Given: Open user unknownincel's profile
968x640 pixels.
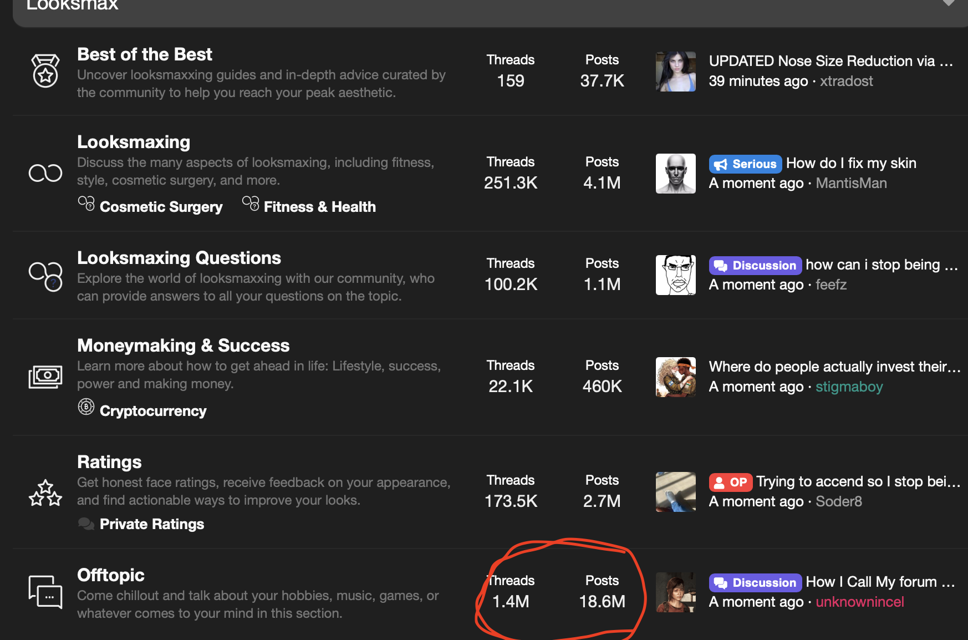Looking at the screenshot, I should 859,602.
